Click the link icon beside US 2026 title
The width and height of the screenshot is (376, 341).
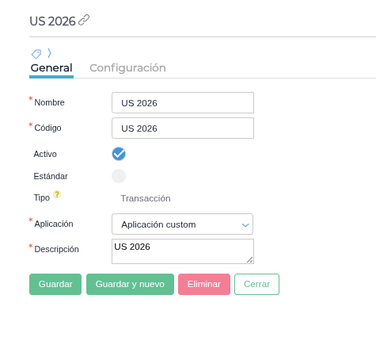84,21
